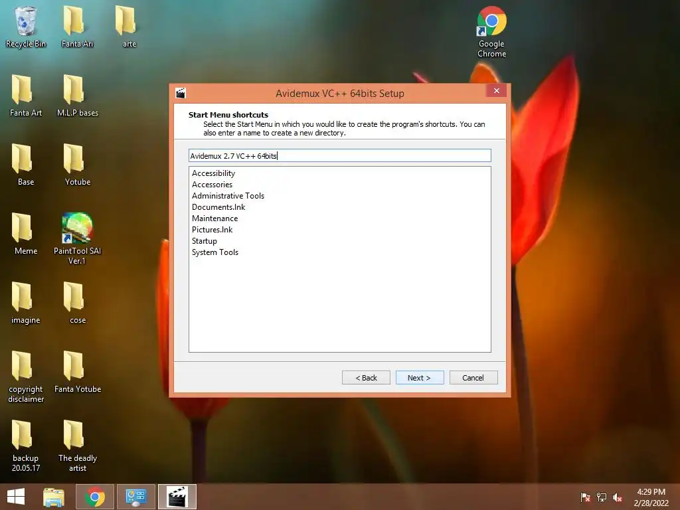Screen dimensions: 680x510
Task: Open the Recycle Bin desktop icon
Action: coord(26,27)
